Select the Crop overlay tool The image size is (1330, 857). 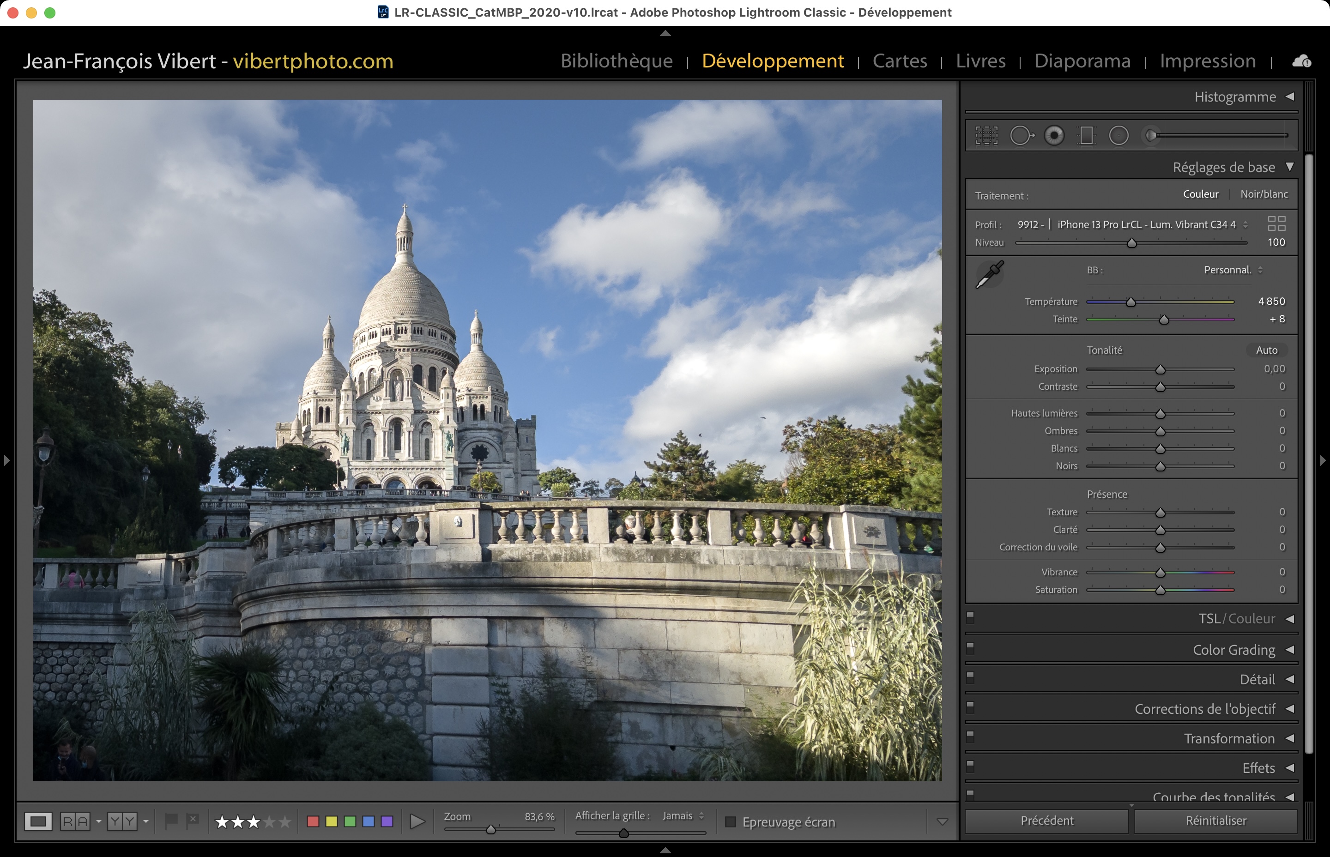tap(987, 135)
